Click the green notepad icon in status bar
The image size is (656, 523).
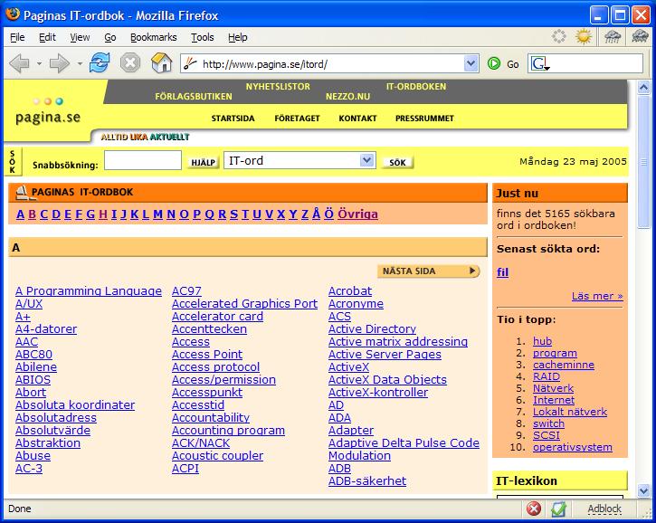[x=558, y=509]
